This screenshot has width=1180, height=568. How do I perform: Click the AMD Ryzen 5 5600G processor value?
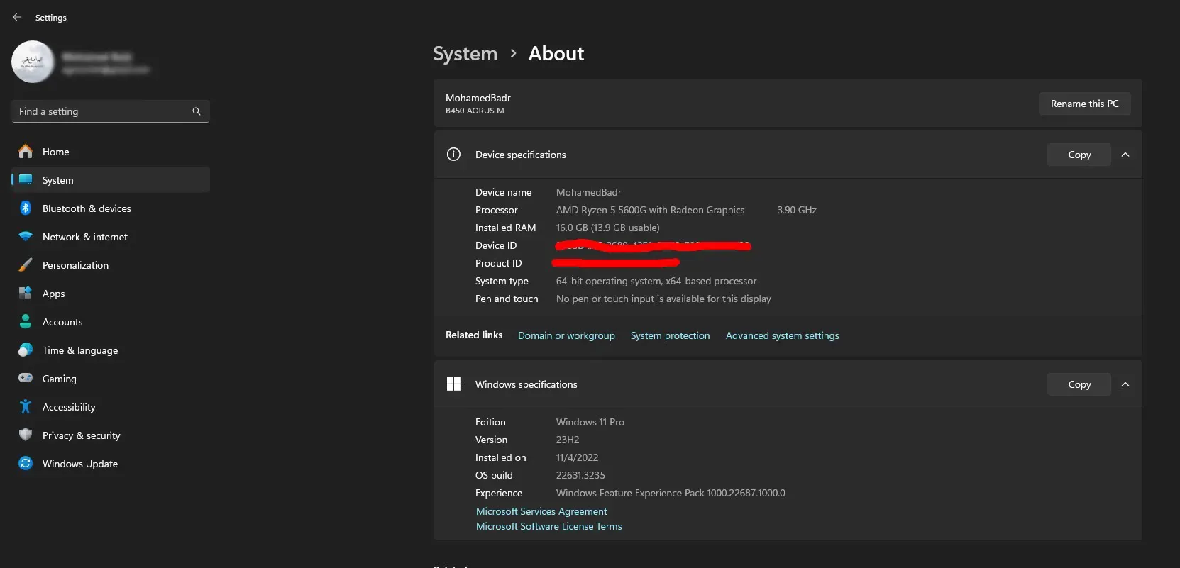[651, 210]
